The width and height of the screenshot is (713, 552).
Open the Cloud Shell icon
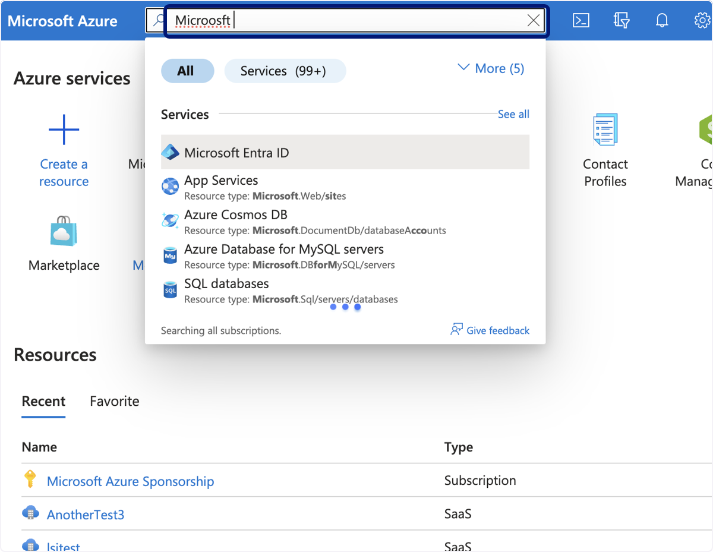pos(581,20)
